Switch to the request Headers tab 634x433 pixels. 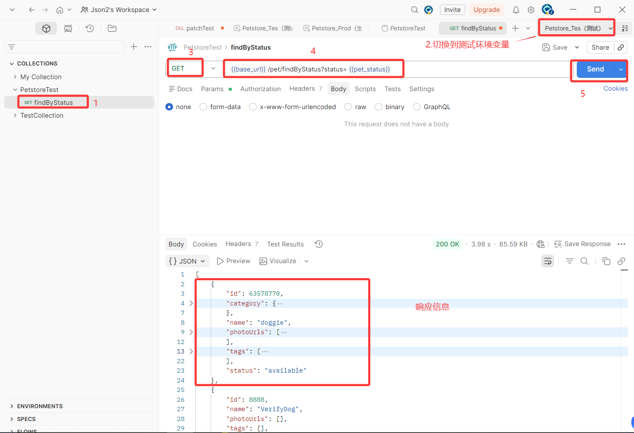305,89
